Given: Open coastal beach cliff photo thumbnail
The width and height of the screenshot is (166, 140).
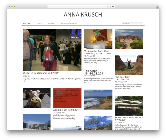Looking at the screenshot, I should click(98, 100).
